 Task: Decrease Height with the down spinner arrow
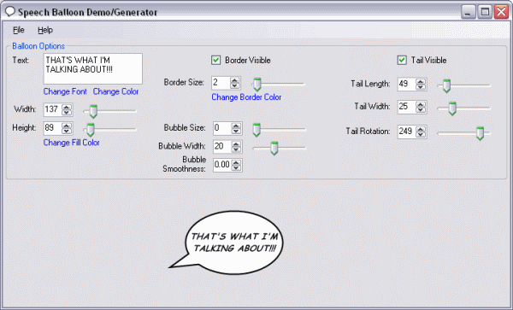point(67,131)
